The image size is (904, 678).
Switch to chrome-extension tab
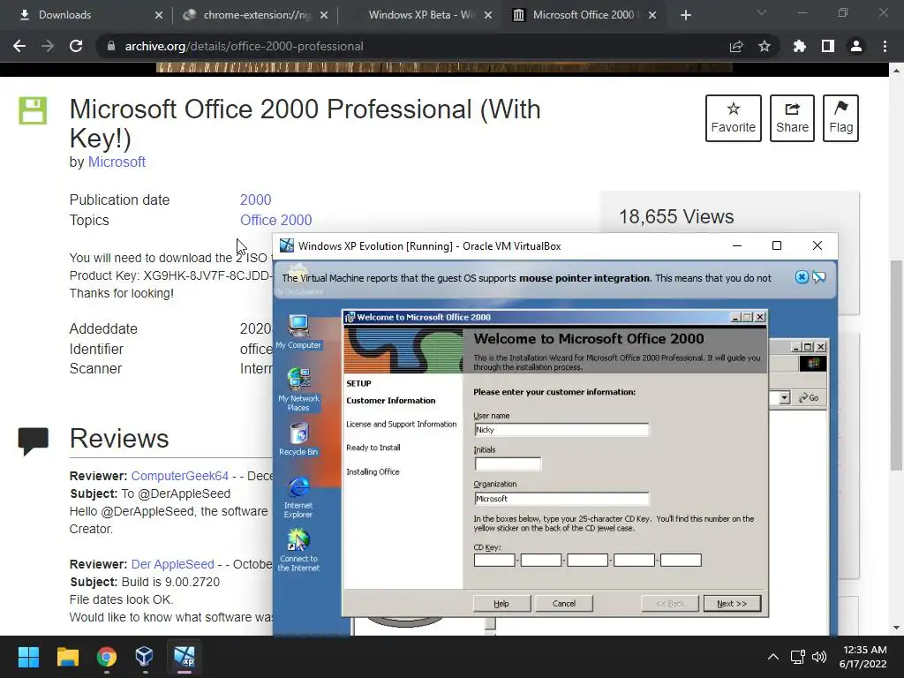click(255, 15)
